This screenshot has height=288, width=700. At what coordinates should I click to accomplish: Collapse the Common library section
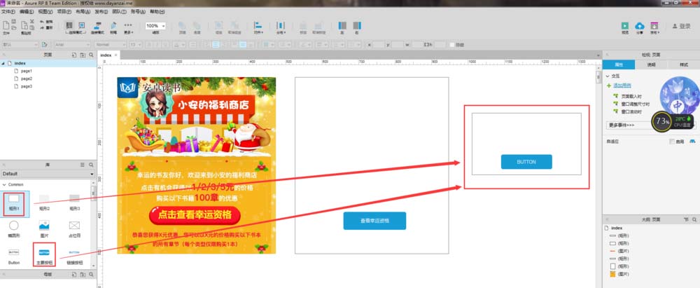pos(4,184)
